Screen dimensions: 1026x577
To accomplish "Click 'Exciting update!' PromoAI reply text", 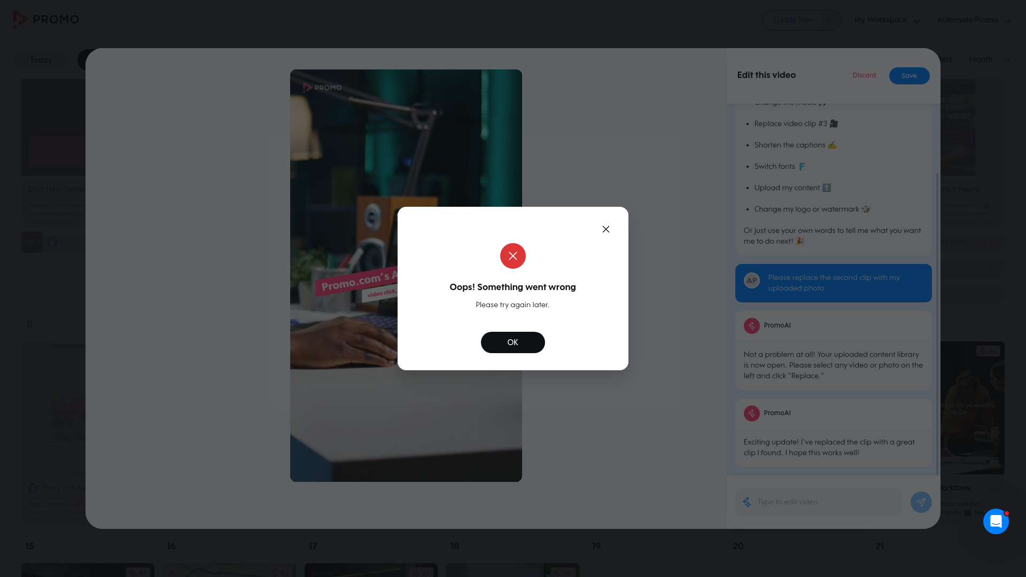I will [829, 448].
